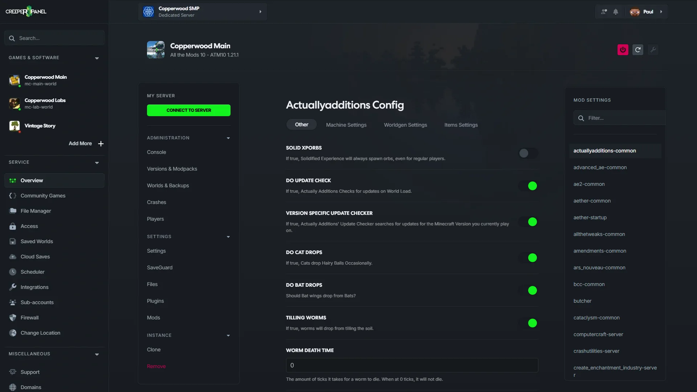Click the Firewall shield icon

13,318
